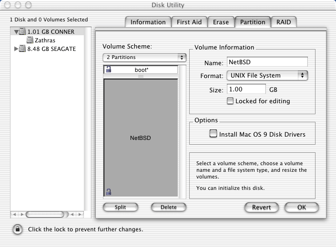The width and height of the screenshot is (336, 247).
Task: Click the 1.01 GB CONNER disk icon
Action: coord(22,31)
